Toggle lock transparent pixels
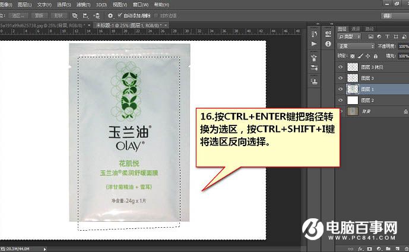Screen dimensions: 409x252 pyautogui.click(x=353, y=56)
